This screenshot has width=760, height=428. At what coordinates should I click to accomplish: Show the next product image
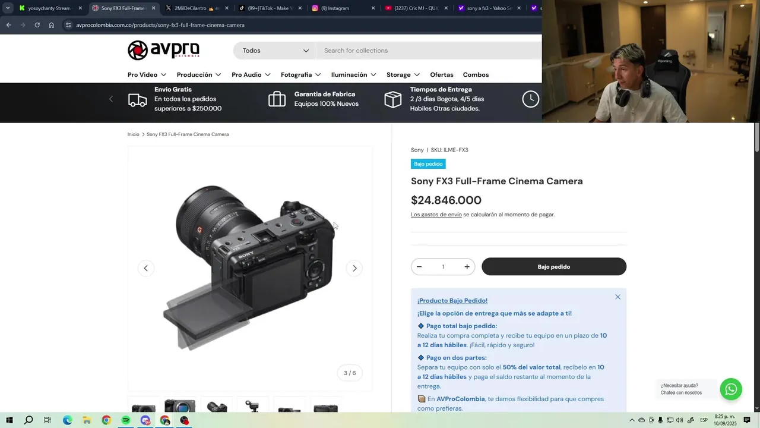[x=354, y=268]
